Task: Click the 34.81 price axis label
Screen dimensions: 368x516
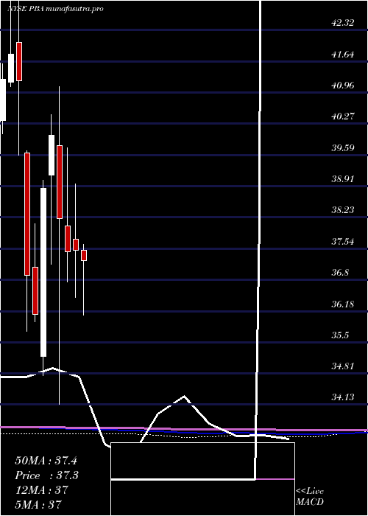Action: click(343, 366)
